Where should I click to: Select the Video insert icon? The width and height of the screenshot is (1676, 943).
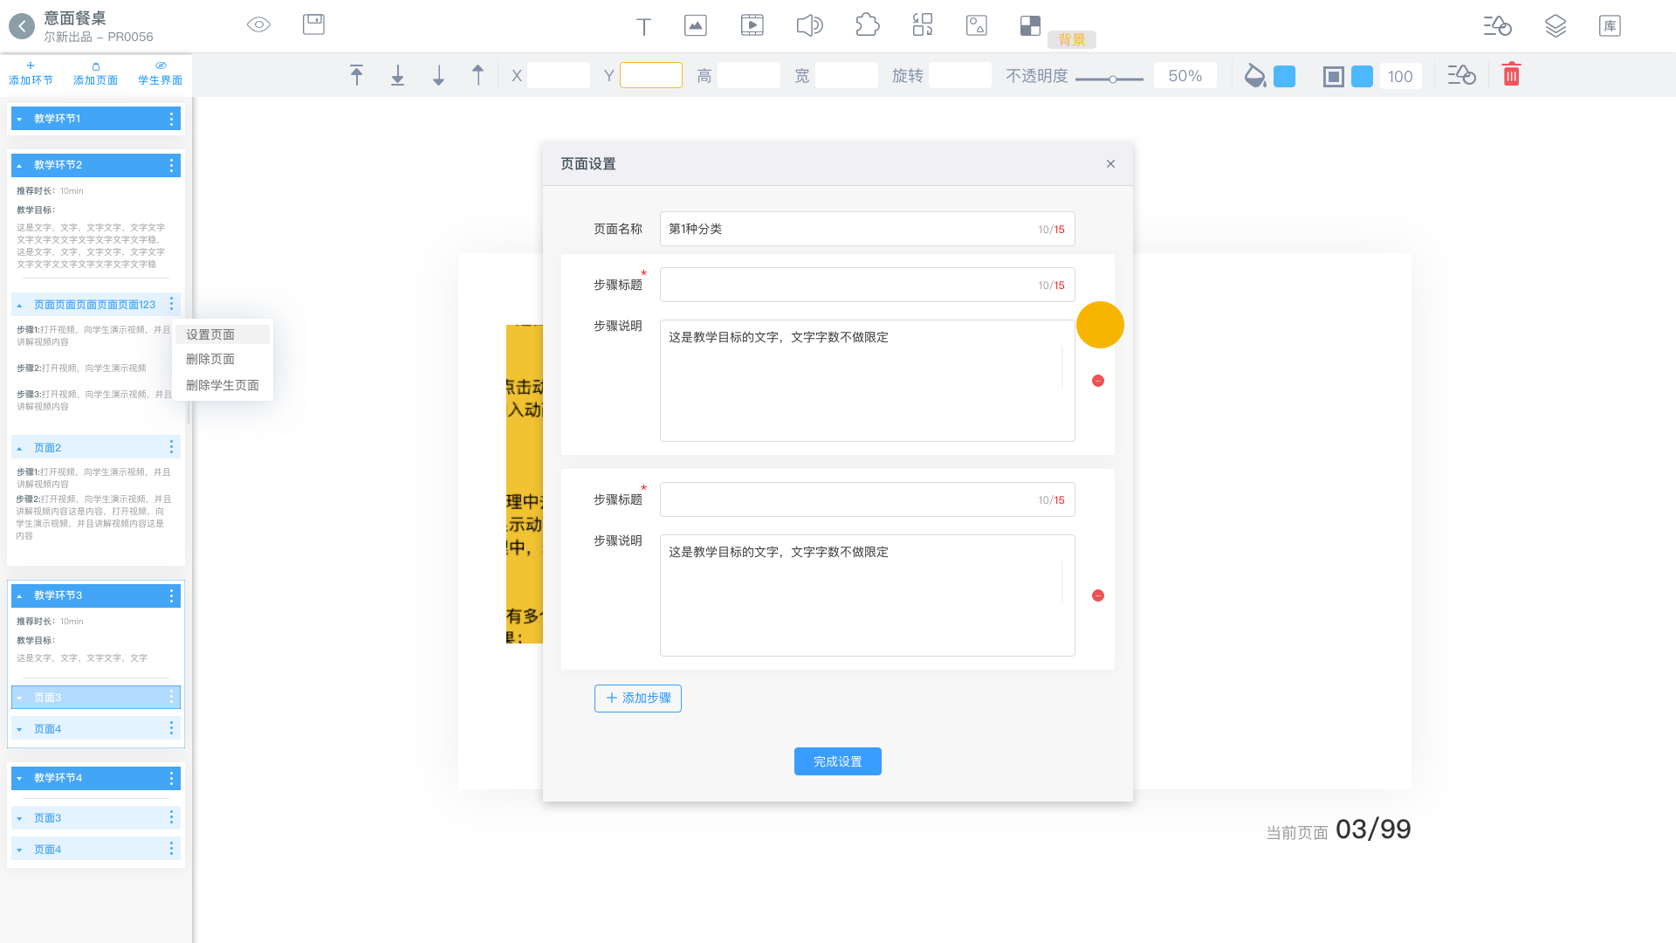752,25
